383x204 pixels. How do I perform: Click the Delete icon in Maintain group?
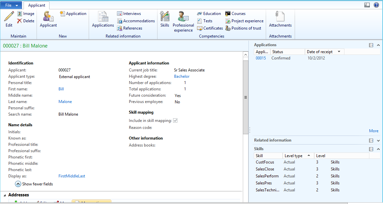coord(20,21)
